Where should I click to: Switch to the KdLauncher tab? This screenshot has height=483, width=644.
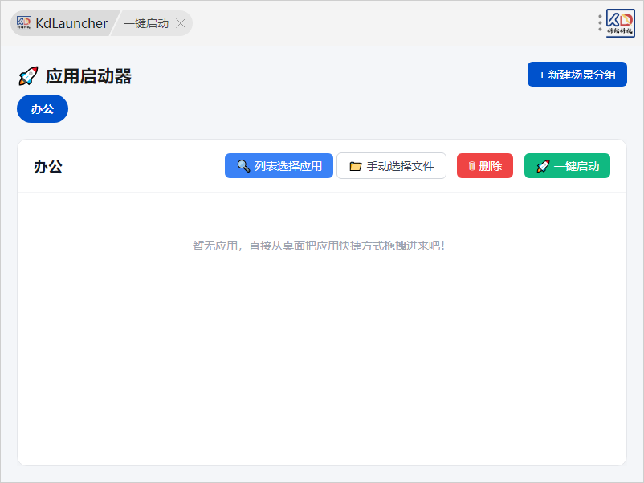click(71, 23)
